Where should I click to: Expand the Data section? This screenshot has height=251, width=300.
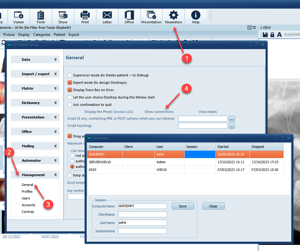35,60
